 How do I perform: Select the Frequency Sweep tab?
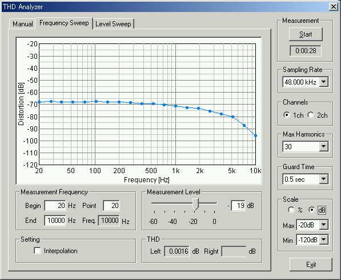(64, 23)
